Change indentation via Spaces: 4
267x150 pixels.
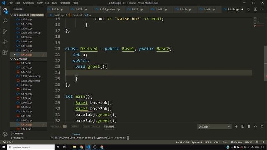tap(196, 142)
